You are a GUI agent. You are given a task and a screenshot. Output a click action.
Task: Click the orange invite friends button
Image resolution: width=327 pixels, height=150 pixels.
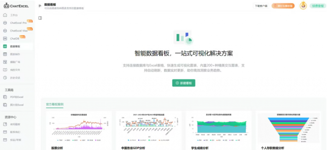coord(283,6)
